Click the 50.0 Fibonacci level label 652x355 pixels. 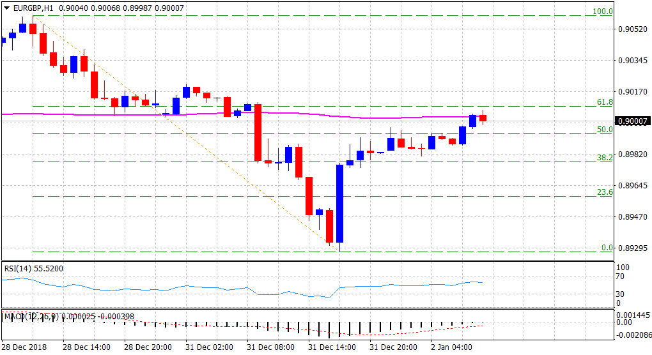[604, 130]
